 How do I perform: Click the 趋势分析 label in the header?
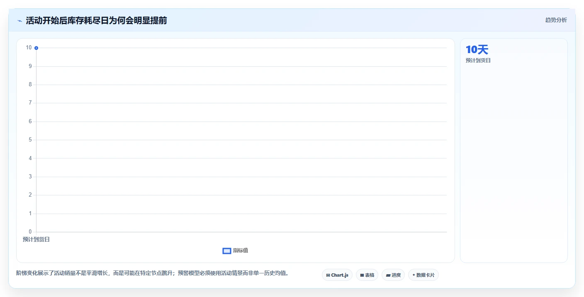556,20
